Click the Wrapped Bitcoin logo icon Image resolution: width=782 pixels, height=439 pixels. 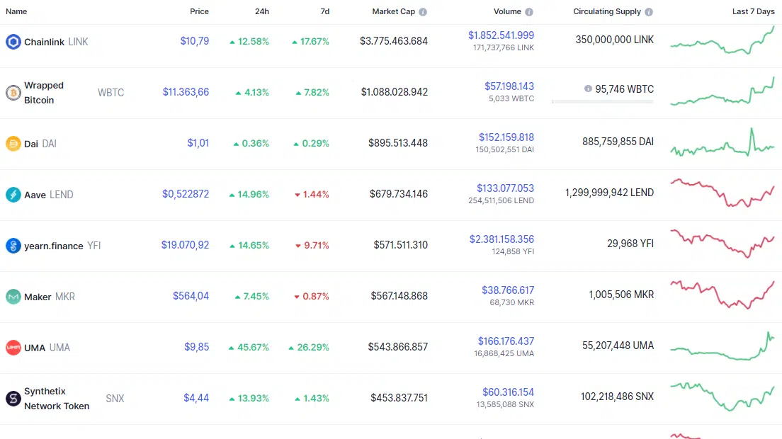coord(13,93)
